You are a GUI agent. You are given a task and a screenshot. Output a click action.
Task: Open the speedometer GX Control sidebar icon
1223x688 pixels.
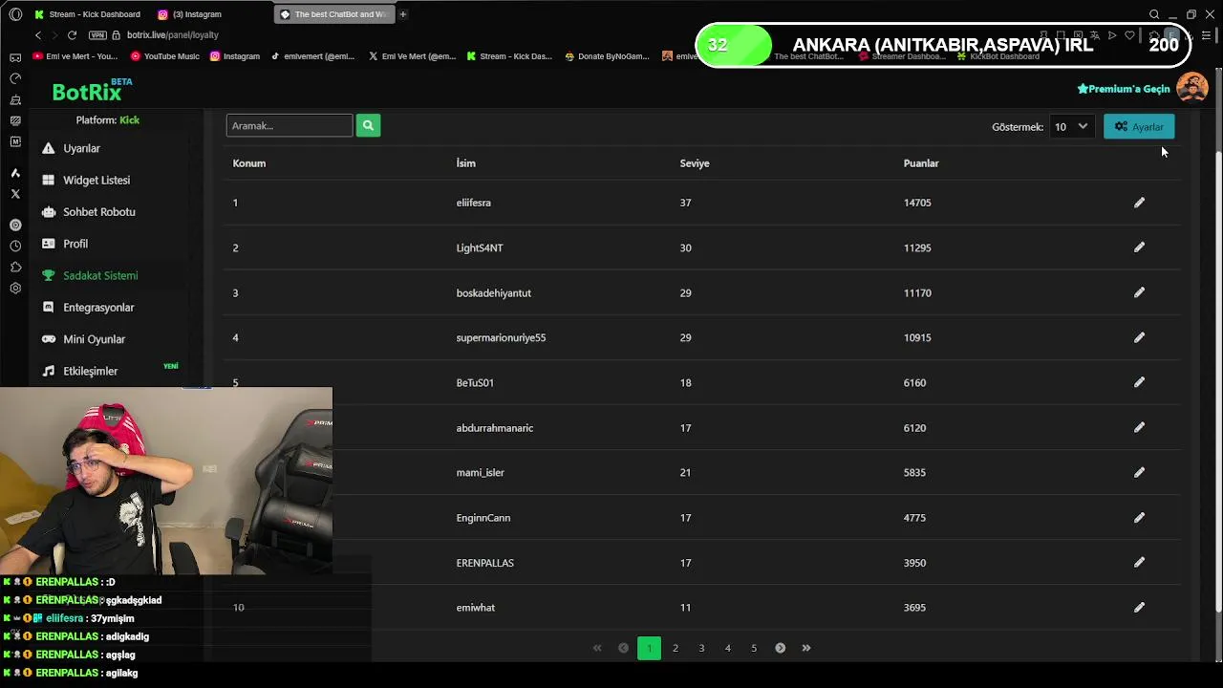pos(15,78)
